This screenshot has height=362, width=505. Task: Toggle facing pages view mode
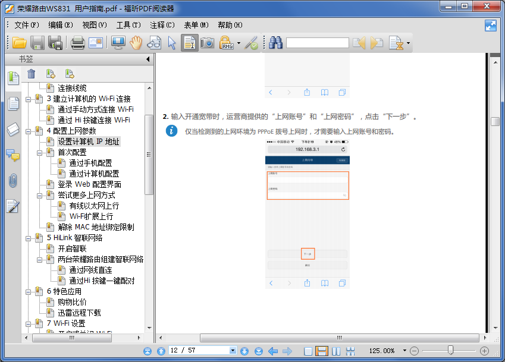point(336,351)
